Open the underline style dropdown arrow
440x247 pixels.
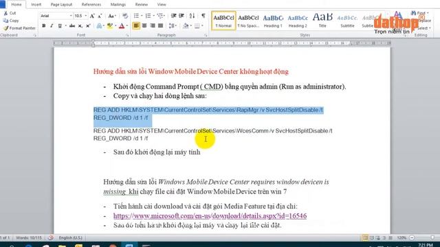[x=65, y=26]
